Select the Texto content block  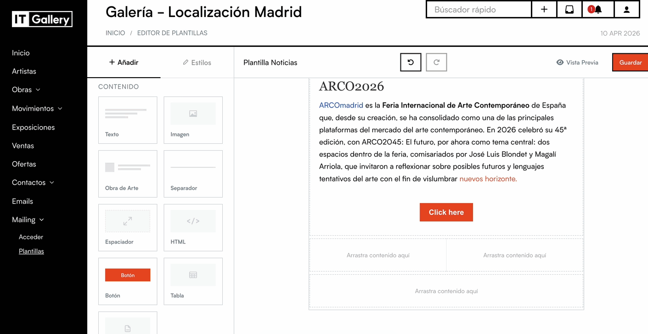(x=128, y=120)
